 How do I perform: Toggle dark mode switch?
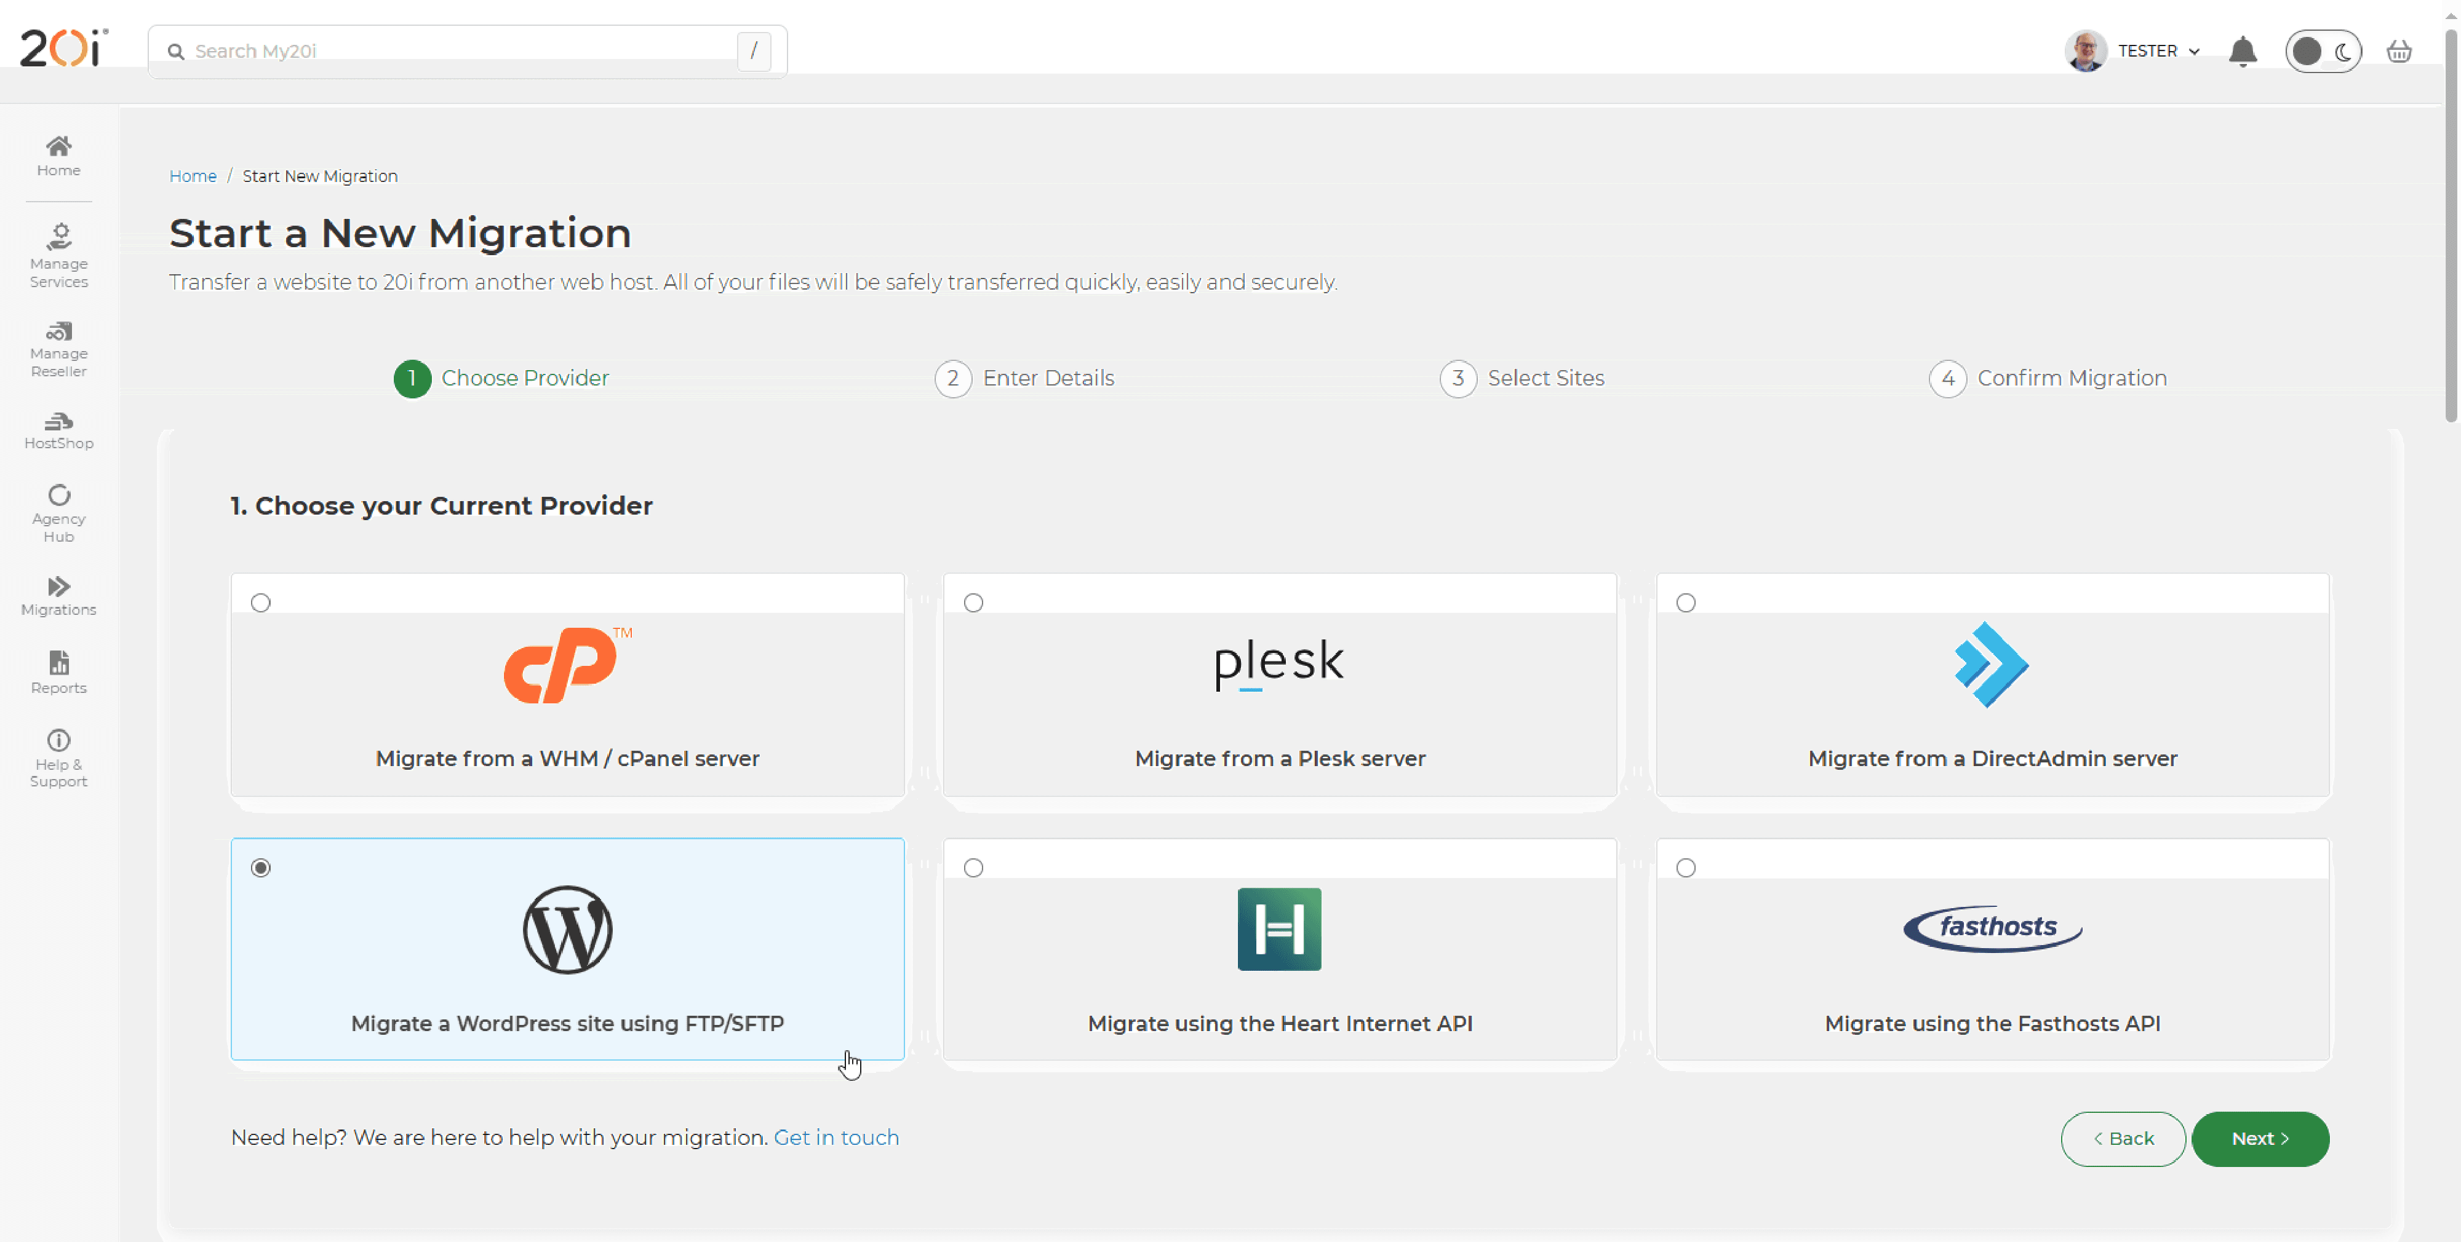pos(2323,50)
